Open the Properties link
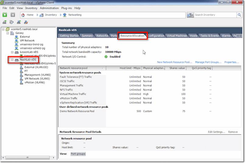The height and width of the screenshot is (163, 245). click(232, 62)
